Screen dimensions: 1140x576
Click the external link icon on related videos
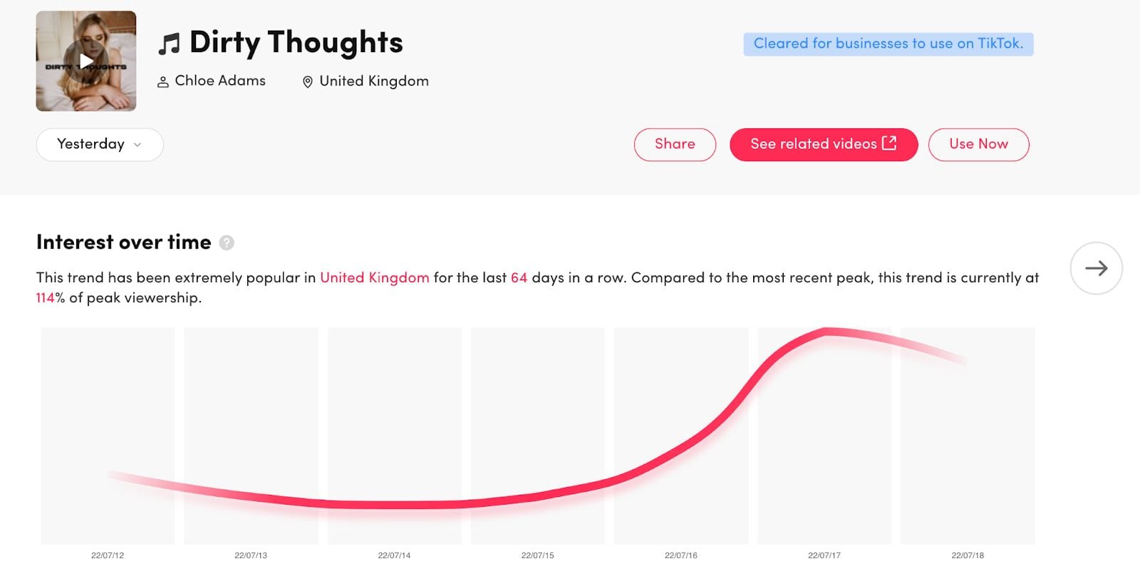[889, 143]
